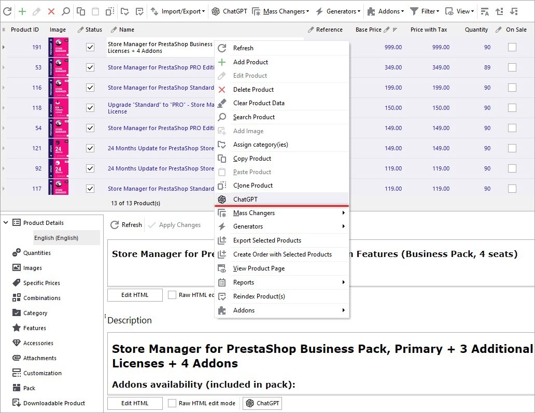This screenshot has height=413, width=535.
Task: Open Mass Changers toolbar dropdown
Action: [280, 11]
